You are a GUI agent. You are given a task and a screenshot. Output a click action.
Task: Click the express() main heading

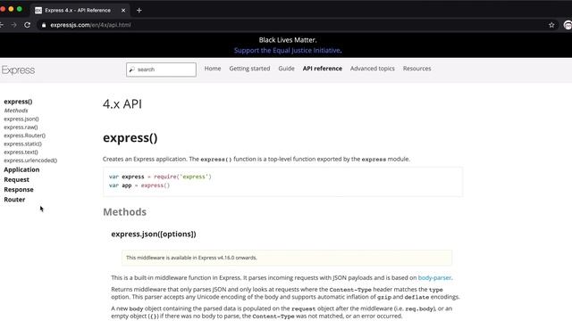[130, 138]
